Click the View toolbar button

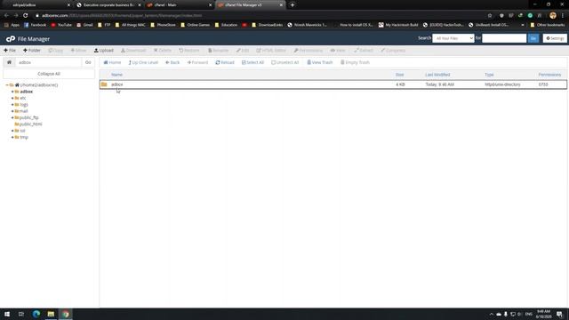pyautogui.click(x=338, y=51)
